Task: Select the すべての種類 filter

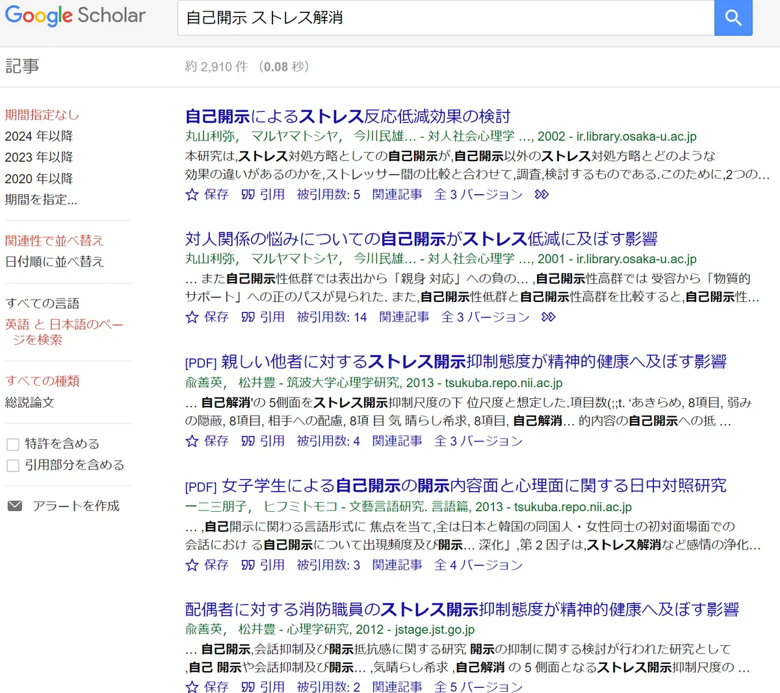Action: [42, 381]
